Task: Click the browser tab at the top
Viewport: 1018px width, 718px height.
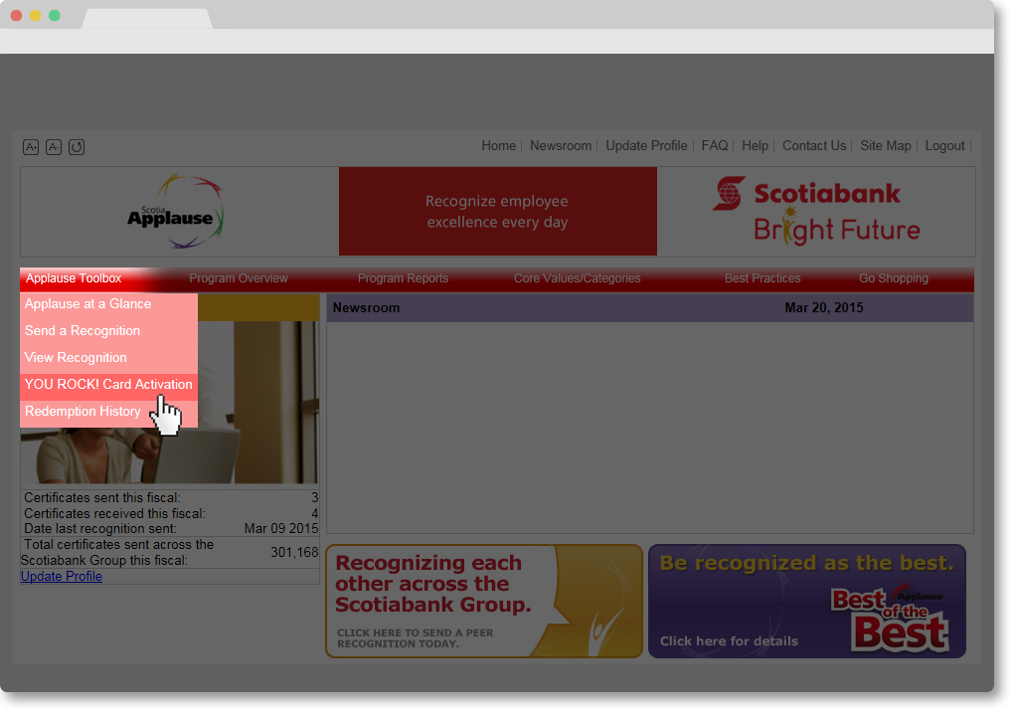Action: (147, 19)
